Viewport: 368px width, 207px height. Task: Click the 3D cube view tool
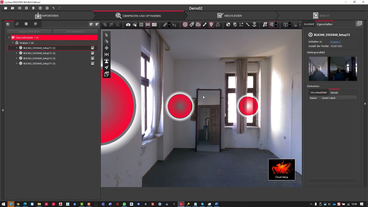107,74
